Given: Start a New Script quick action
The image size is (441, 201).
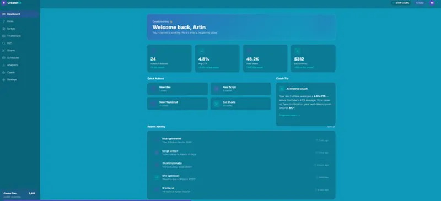Looking at the screenshot, I should [x=241, y=89].
